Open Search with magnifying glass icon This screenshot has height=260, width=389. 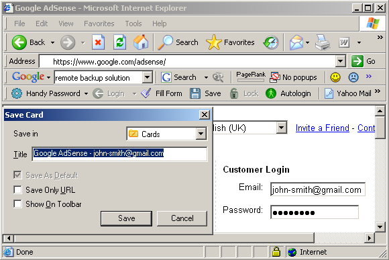[165, 42]
